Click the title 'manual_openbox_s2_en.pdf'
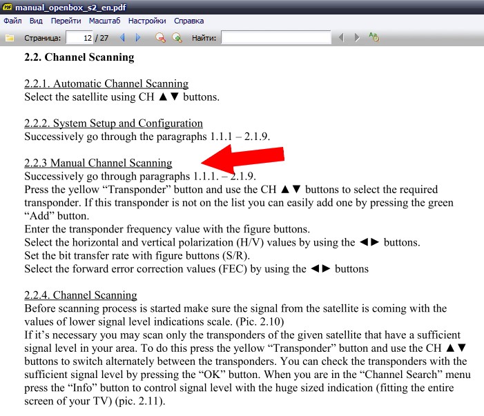This screenshot has width=484, height=416. tap(70, 8)
